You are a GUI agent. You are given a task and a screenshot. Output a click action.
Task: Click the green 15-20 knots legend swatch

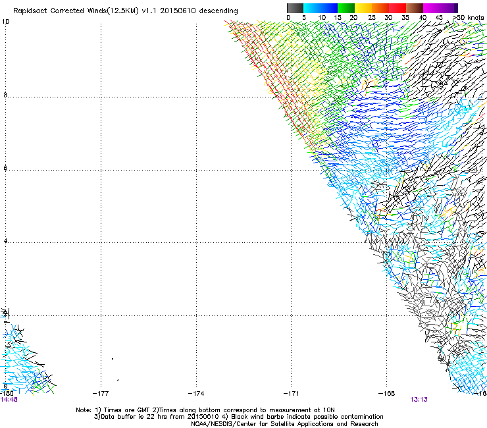346,8
